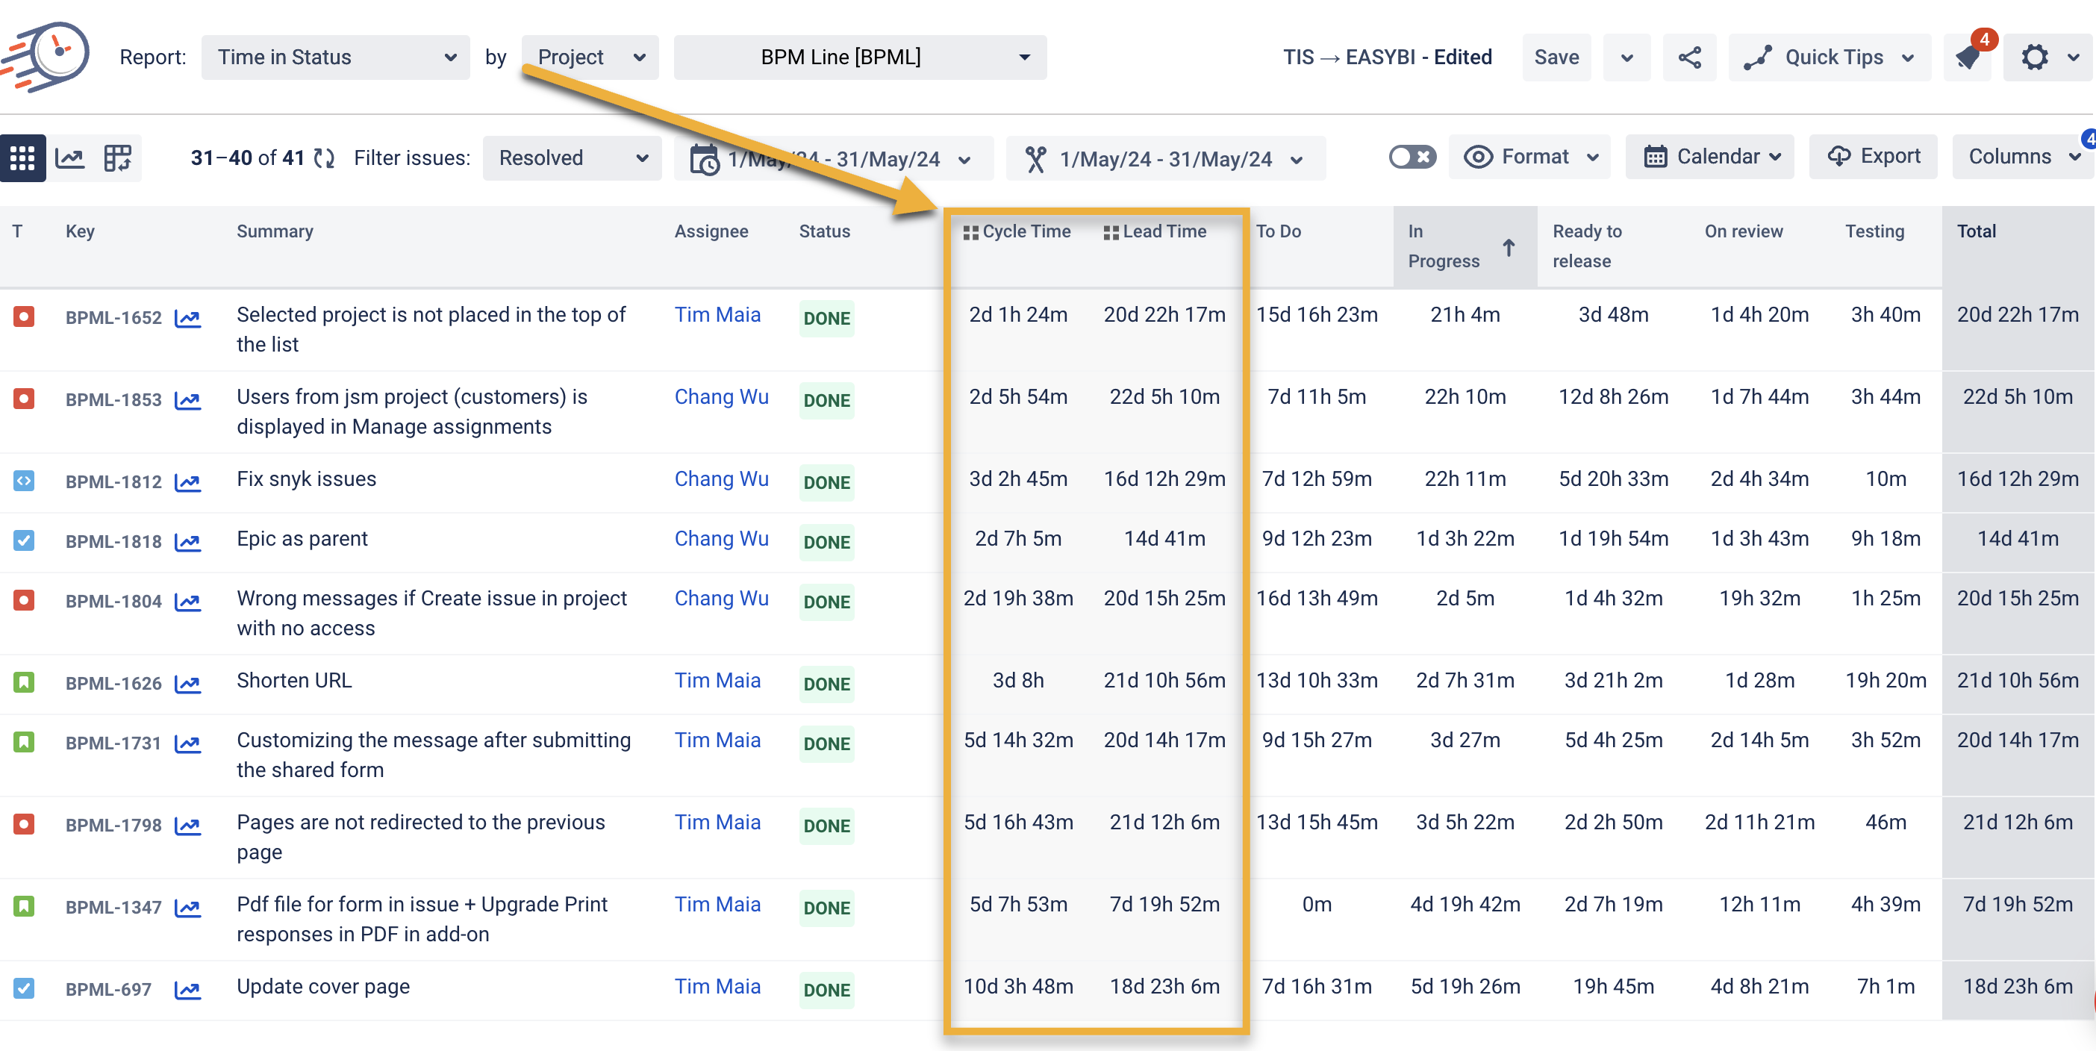Click the '31–40 of 41' pagination text
This screenshot has height=1051, width=2096.
click(x=247, y=158)
